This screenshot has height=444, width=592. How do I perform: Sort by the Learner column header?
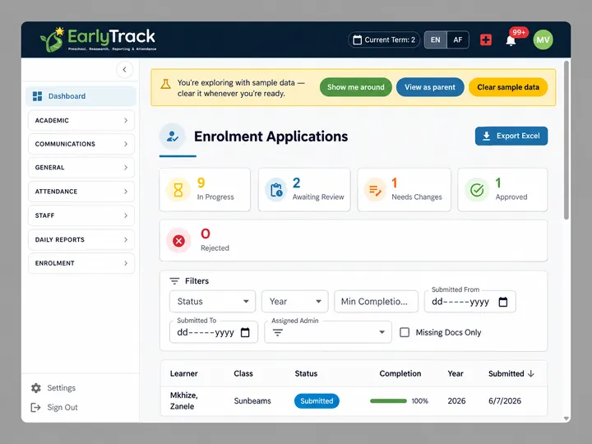(x=184, y=373)
